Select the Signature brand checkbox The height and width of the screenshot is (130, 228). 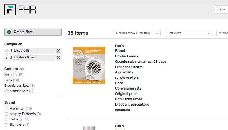6,125
